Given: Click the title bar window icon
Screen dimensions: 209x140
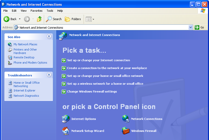Looking at the screenshot, I should pos(4,4).
